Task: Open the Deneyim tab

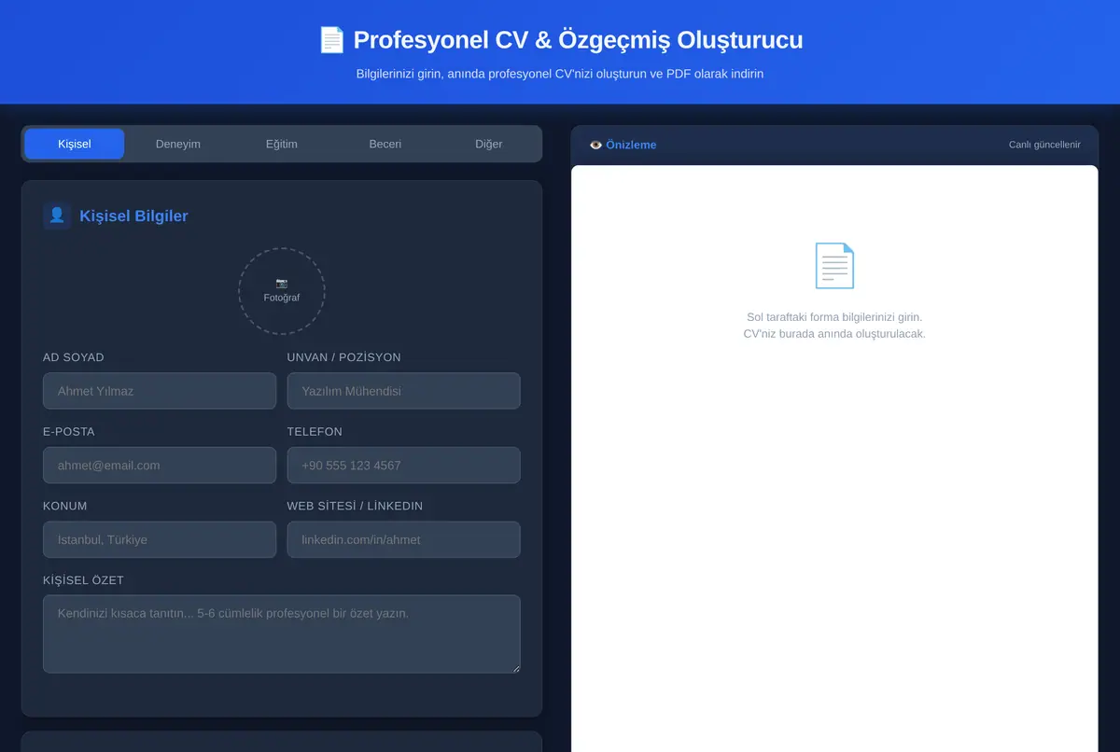Action: click(178, 144)
